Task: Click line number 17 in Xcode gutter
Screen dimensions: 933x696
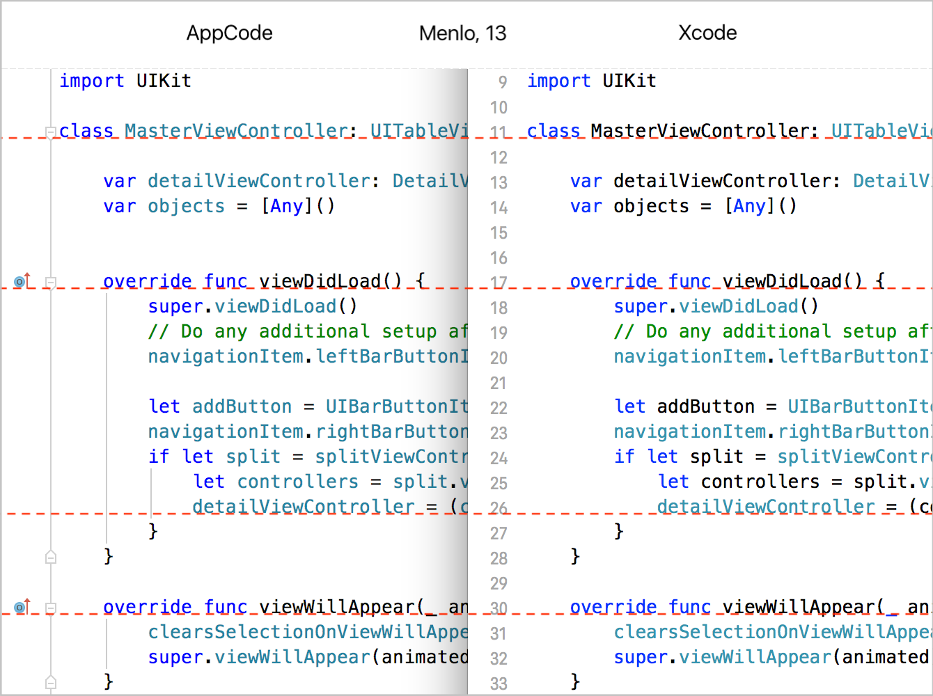Action: (499, 283)
